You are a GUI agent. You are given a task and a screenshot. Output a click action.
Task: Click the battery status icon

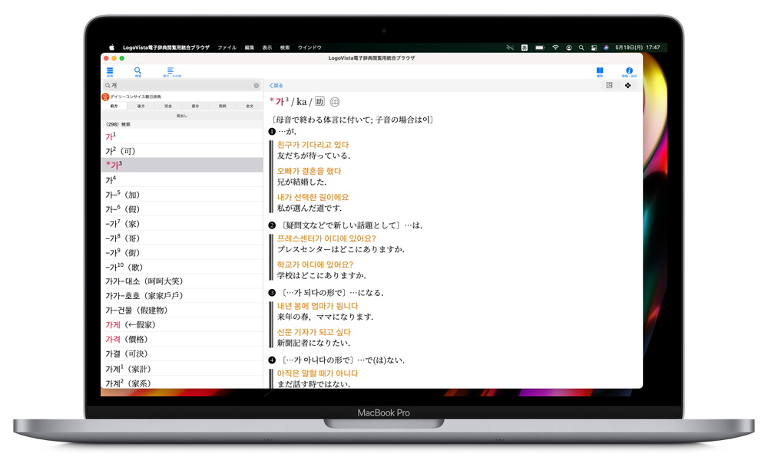[x=540, y=48]
